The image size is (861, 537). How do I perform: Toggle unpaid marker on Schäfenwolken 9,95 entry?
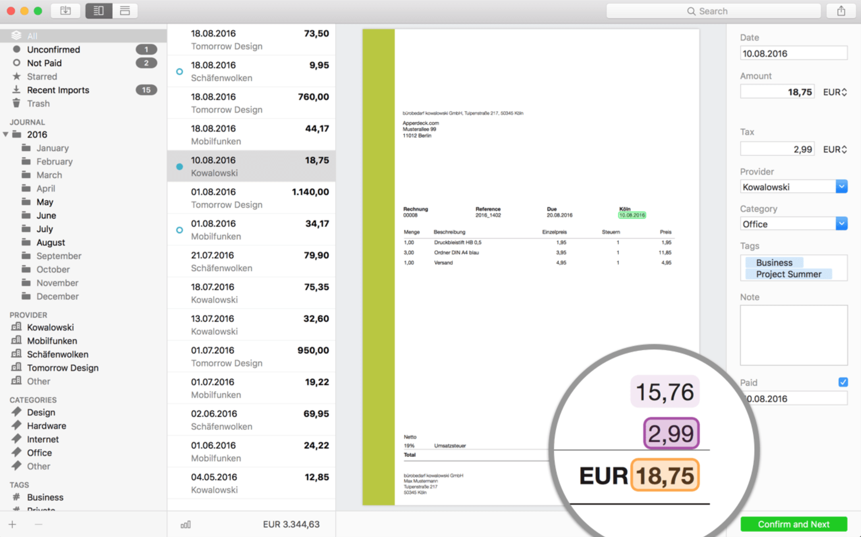pos(180,72)
